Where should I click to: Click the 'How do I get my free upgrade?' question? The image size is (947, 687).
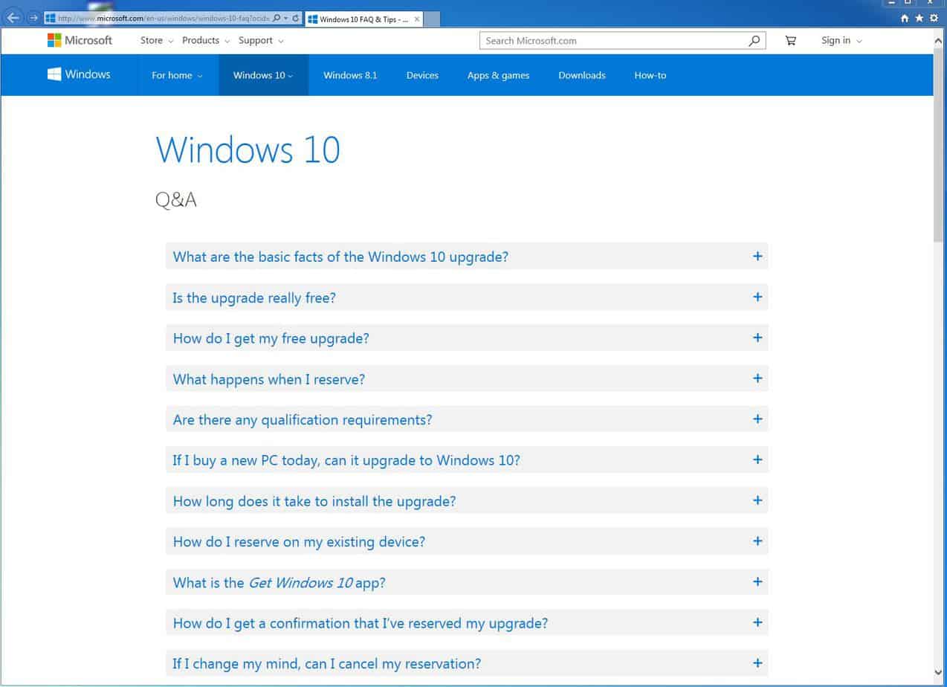271,338
